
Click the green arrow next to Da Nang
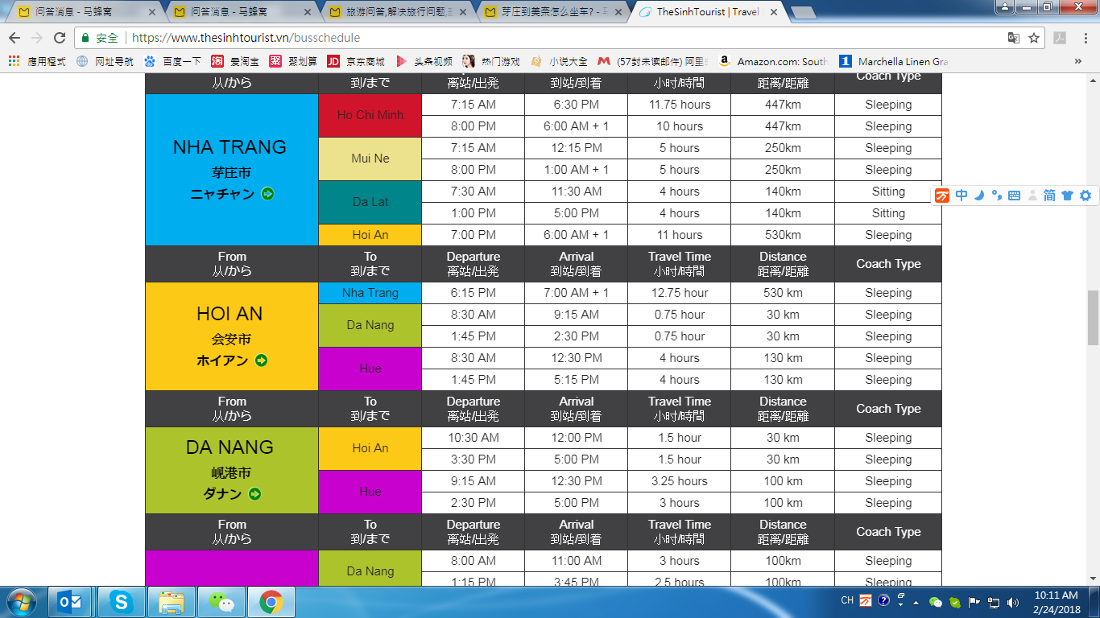tap(254, 494)
